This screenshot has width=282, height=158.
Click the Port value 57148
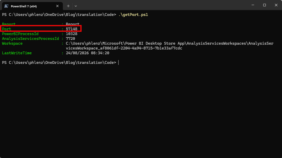(71, 29)
